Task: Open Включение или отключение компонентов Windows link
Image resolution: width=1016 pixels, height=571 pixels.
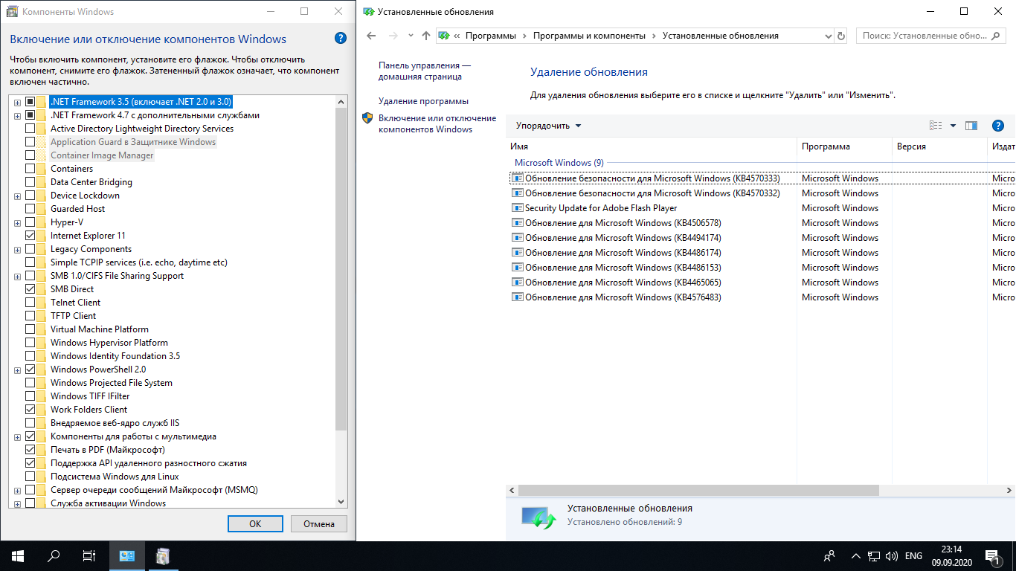Action: click(x=437, y=123)
